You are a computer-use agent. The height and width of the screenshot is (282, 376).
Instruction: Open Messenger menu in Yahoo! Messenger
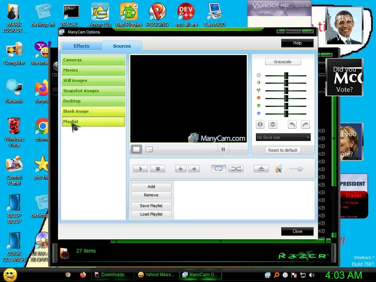261,12
